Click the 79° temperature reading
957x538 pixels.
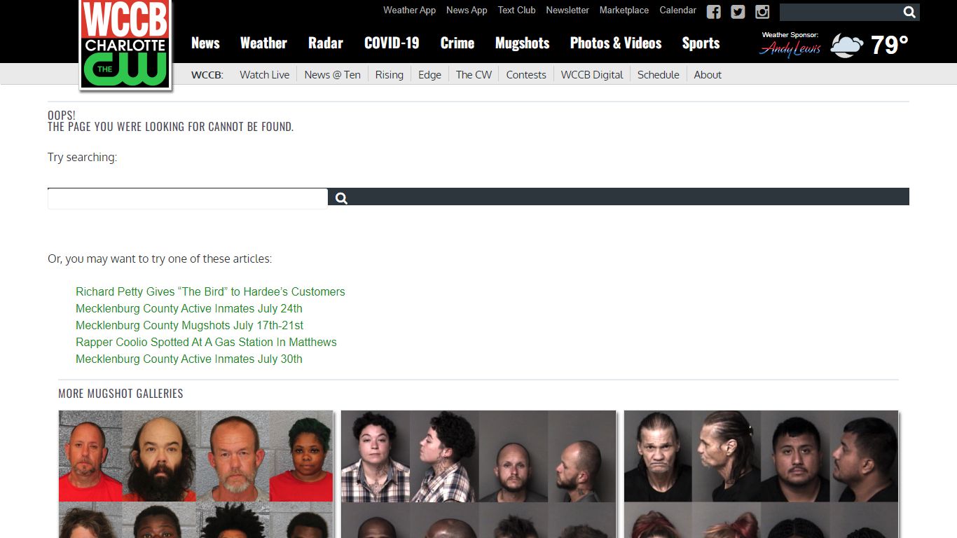890,45
